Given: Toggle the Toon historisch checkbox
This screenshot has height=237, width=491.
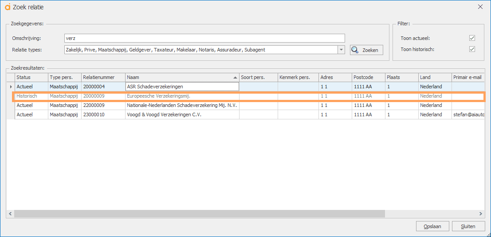Looking at the screenshot, I should (x=472, y=49).
